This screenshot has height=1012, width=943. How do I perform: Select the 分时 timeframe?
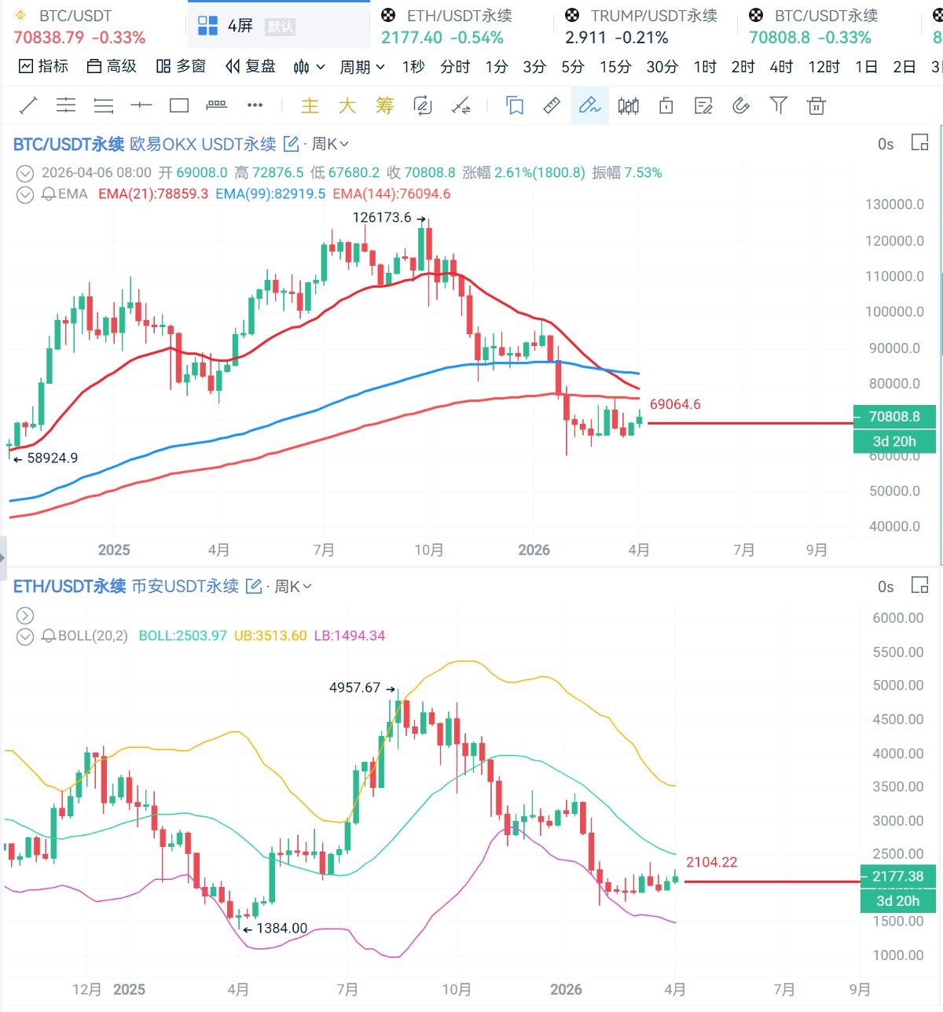pos(455,67)
